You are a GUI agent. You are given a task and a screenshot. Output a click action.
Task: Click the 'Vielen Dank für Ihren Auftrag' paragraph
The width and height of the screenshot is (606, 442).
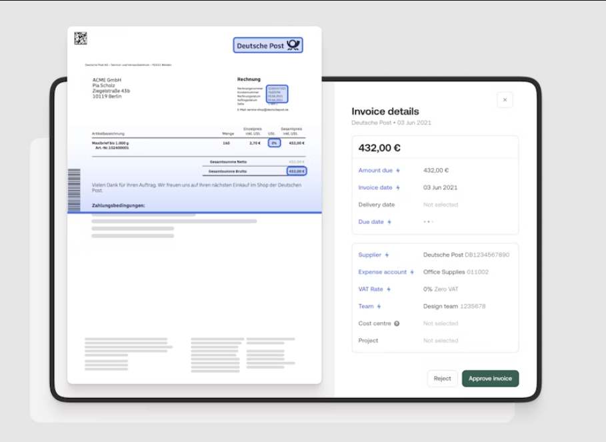(x=196, y=188)
